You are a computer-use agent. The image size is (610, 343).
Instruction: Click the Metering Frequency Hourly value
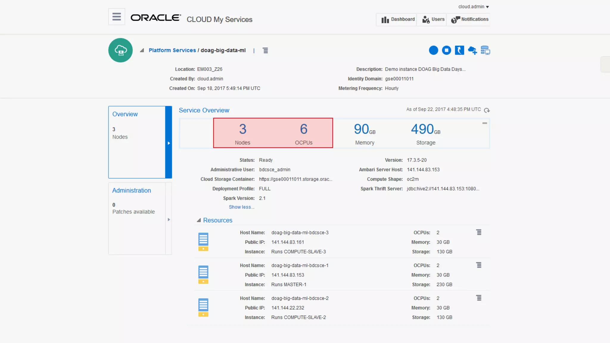point(391,88)
